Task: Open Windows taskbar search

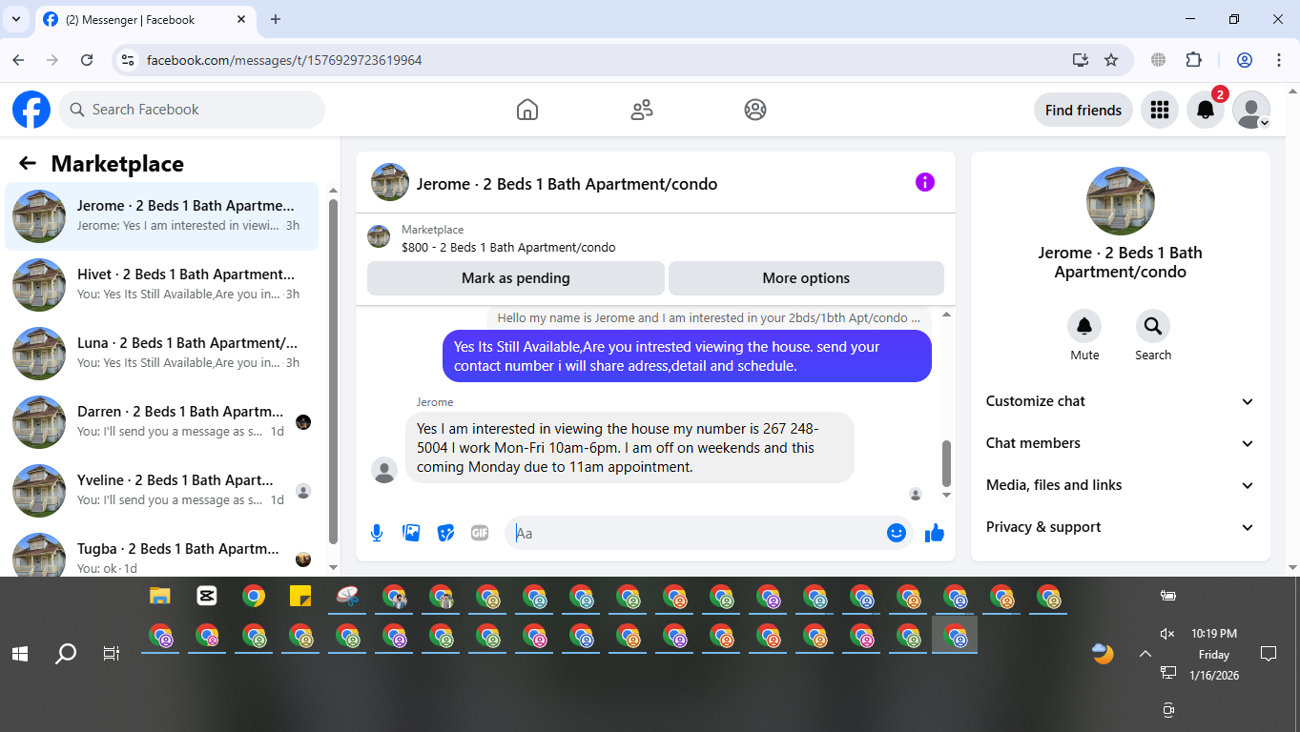Action: 65,654
